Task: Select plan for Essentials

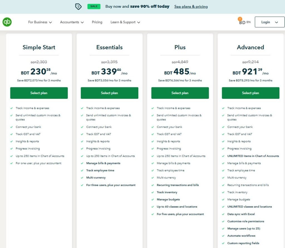Action: pos(109,93)
